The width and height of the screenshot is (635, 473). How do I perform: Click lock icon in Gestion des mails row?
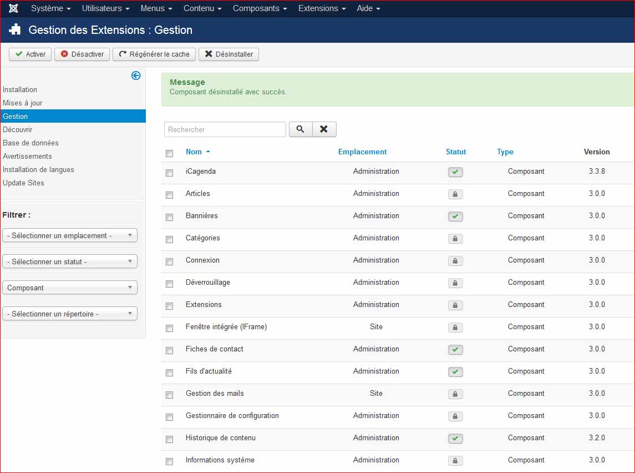coord(455,394)
